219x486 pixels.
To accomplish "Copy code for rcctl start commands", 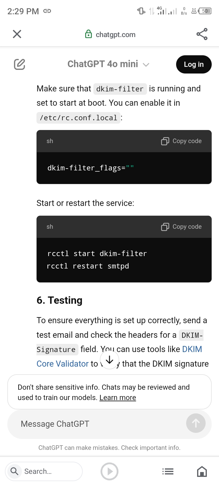I will click(x=187, y=227).
